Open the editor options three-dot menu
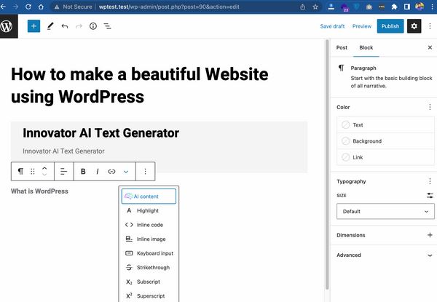 [x=430, y=26]
